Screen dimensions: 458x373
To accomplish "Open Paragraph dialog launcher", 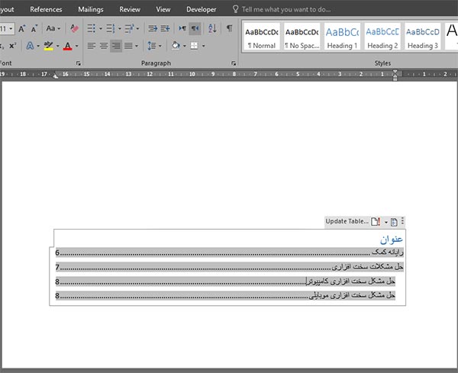I will coord(234,63).
